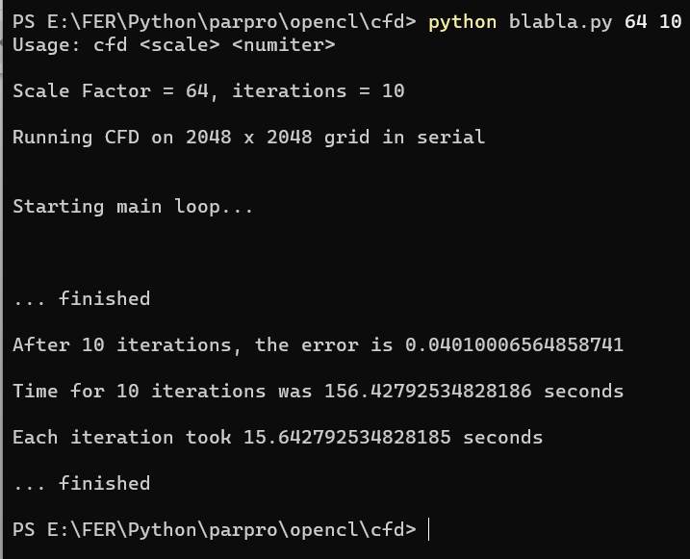Click the blinking cursor at final prompt
The width and height of the screenshot is (690, 559).
[x=428, y=529]
